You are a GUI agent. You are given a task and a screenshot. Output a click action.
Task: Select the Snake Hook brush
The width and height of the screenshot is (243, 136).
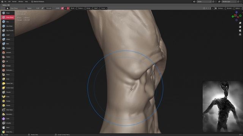[x=8, y=88]
